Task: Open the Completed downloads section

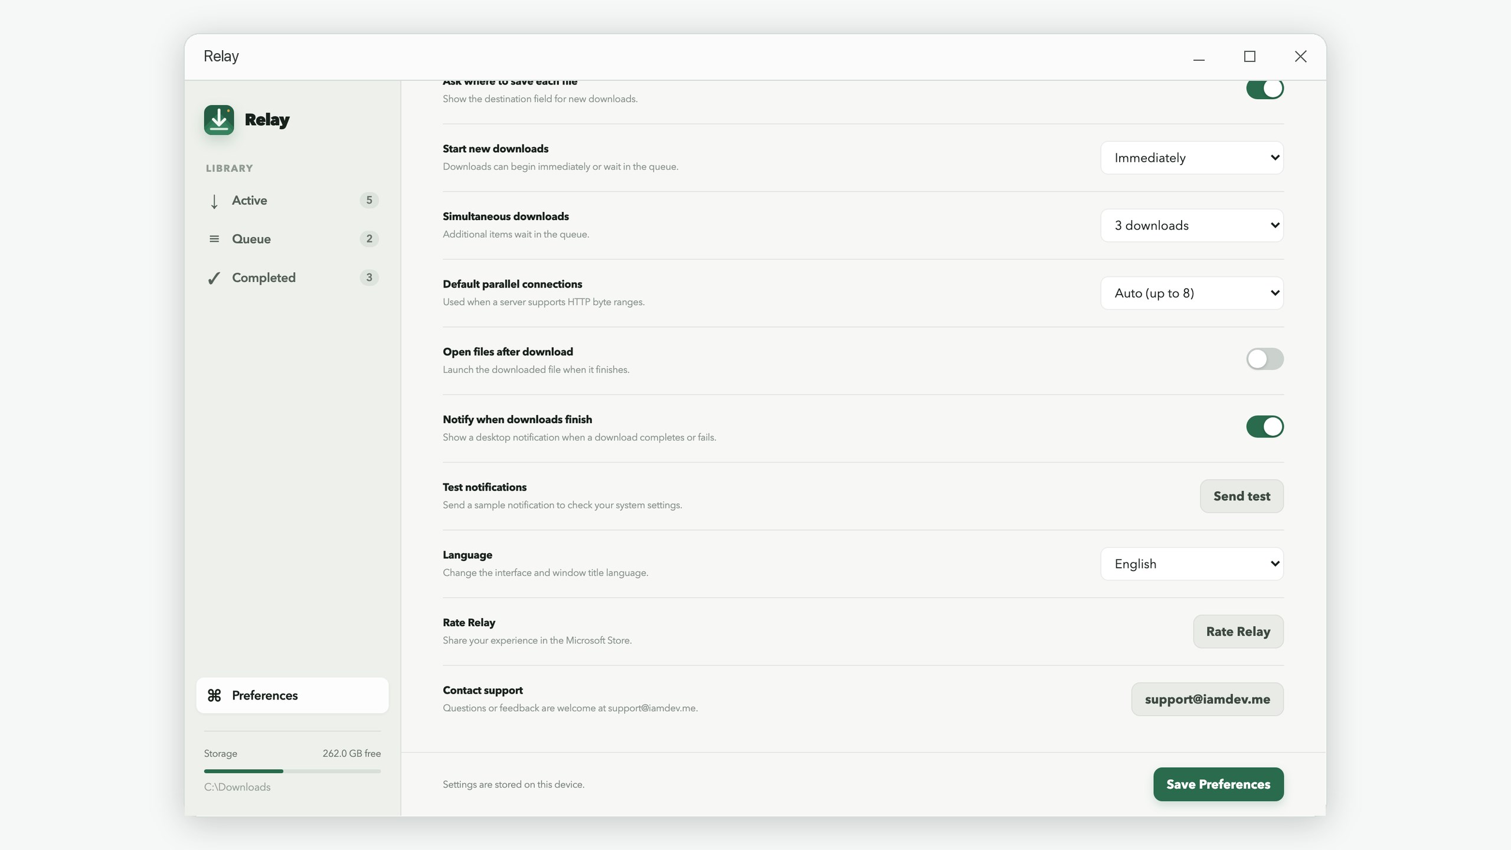Action: [292, 278]
